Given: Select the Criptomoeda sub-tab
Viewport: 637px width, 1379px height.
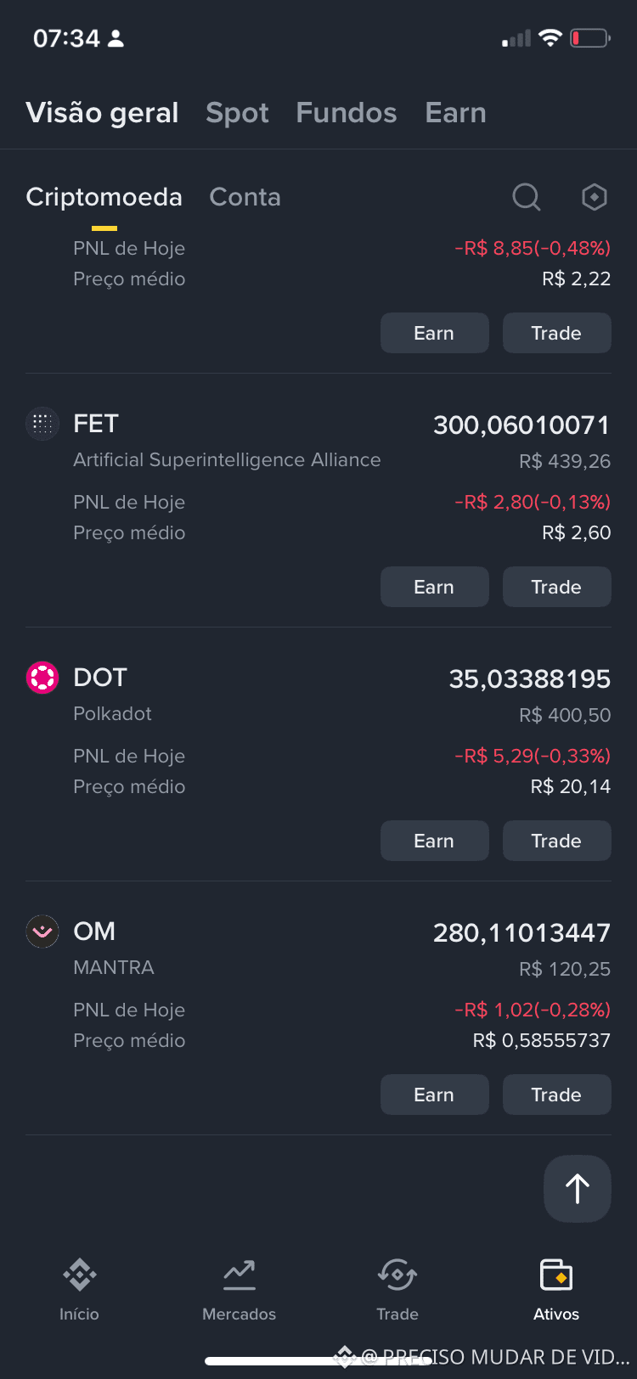Looking at the screenshot, I should 104,197.
